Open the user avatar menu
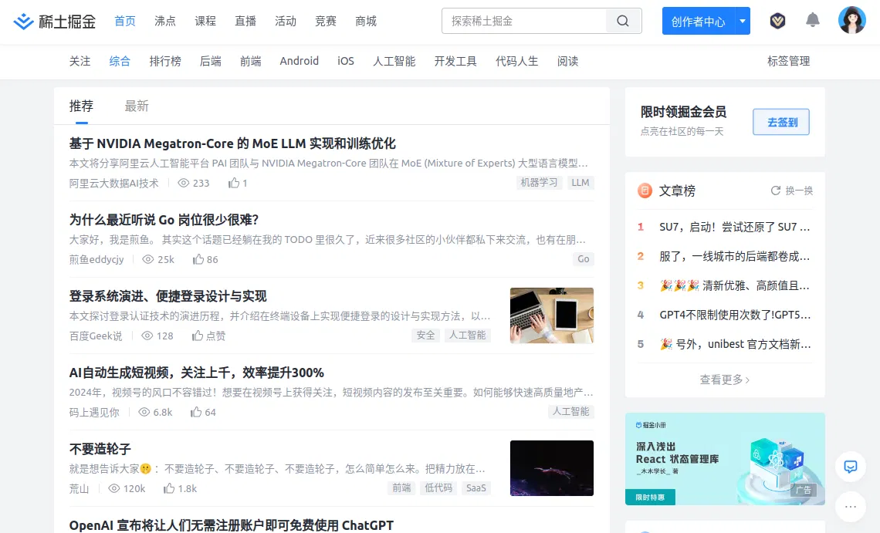This screenshot has height=533, width=880. pos(851,21)
